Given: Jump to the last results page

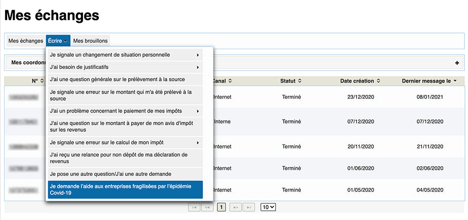Looking at the screenshot, I should click(x=248, y=207).
